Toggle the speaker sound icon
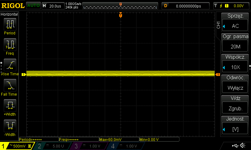 point(243,145)
